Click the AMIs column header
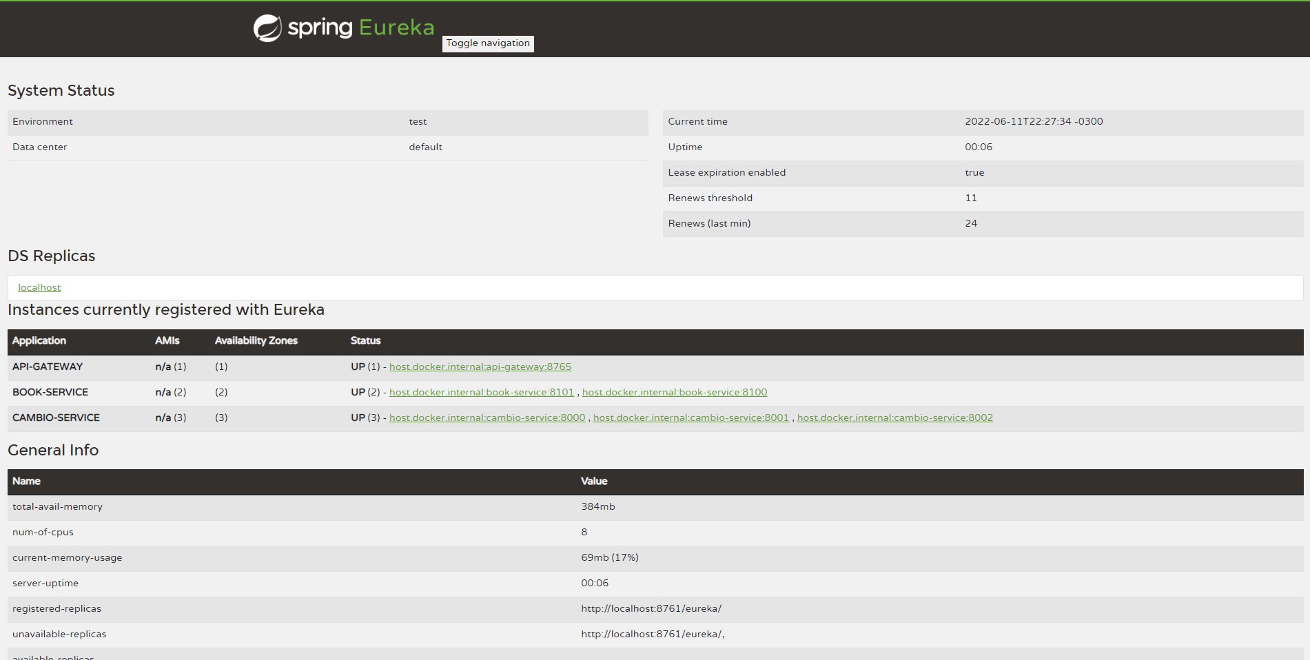Viewport: 1310px width, 660px height. [x=167, y=340]
